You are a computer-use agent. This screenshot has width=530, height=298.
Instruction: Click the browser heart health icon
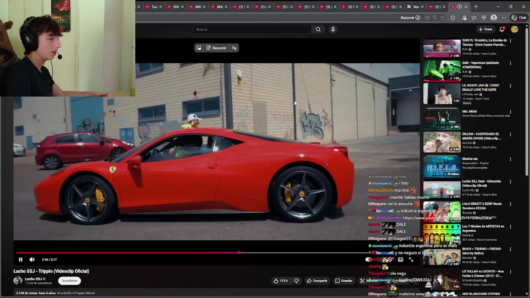click(x=484, y=18)
